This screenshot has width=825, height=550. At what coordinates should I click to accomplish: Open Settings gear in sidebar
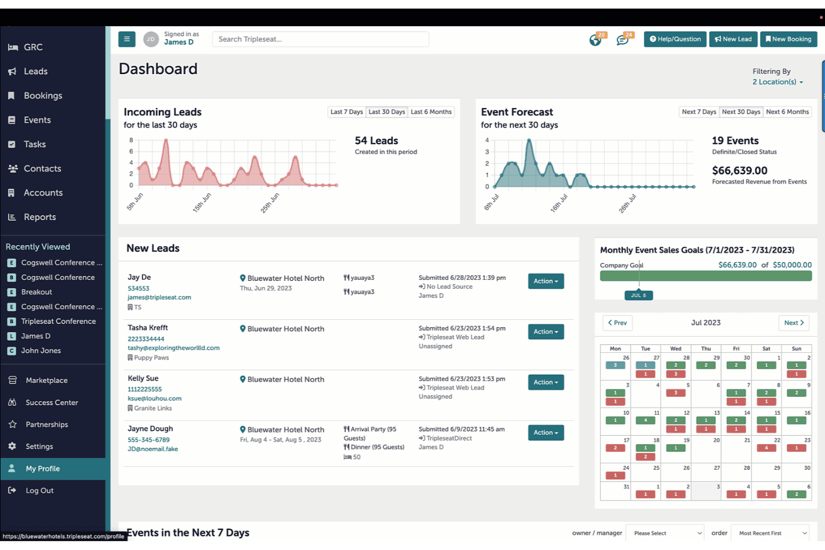(39, 446)
